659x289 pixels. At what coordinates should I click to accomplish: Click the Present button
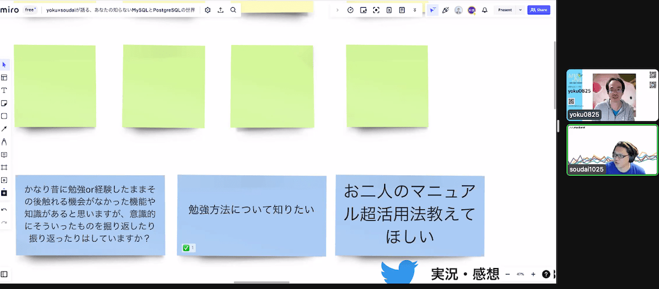505,10
